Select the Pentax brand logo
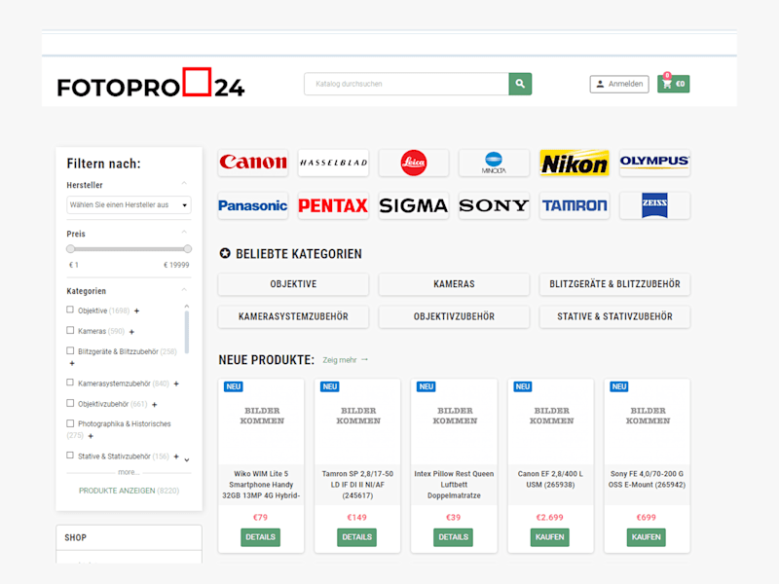Viewport: 779px width, 584px height. coord(333,205)
